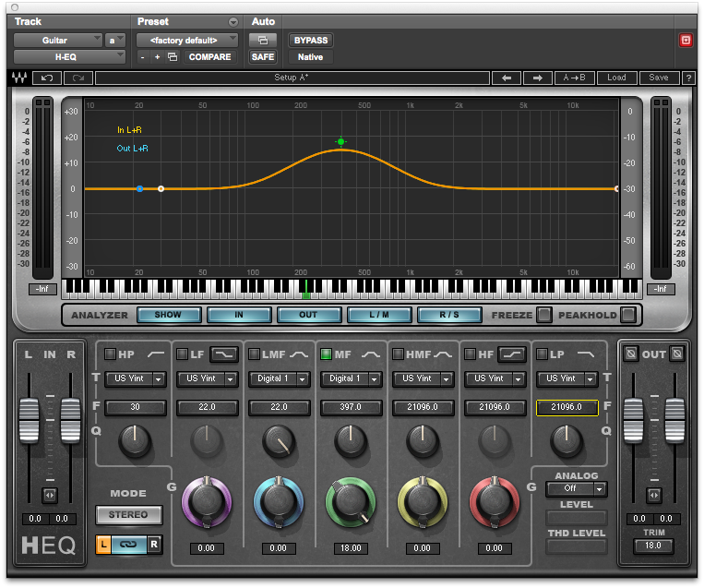Toggle right output phase invert icon
Viewport: 704px width, 588px height.
[677, 354]
